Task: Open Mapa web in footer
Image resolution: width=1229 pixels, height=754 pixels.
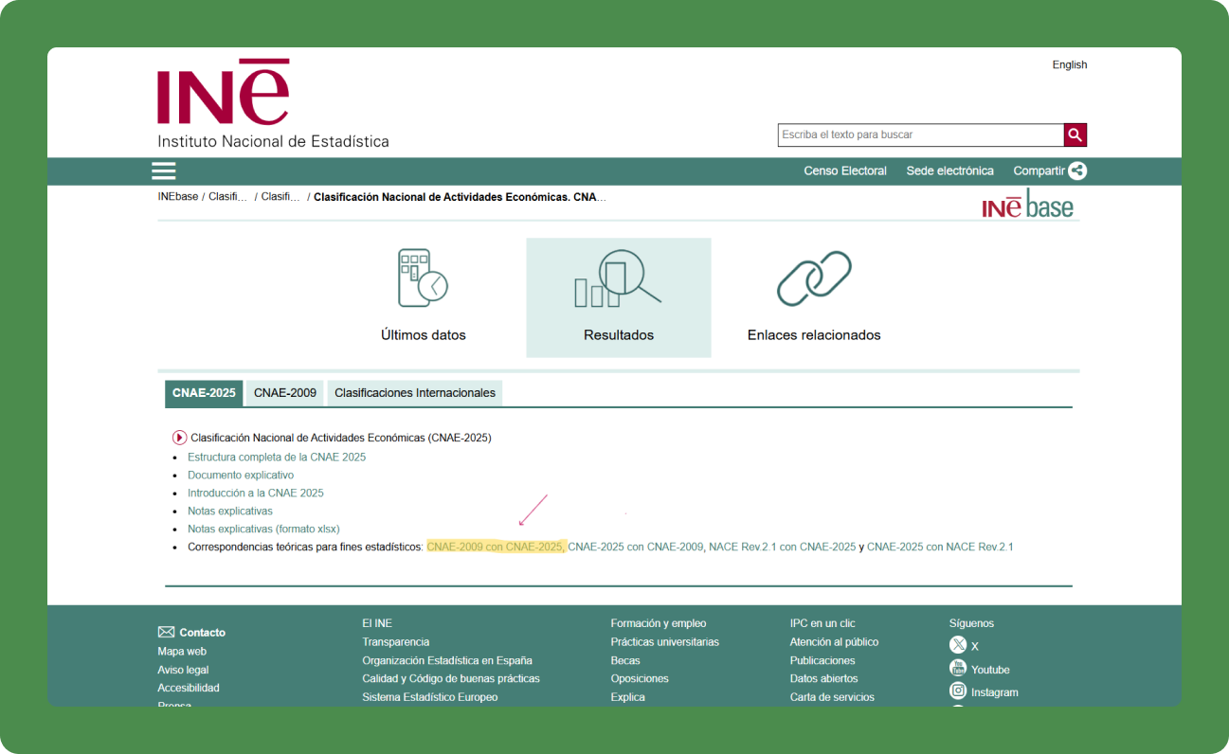Action: (182, 652)
